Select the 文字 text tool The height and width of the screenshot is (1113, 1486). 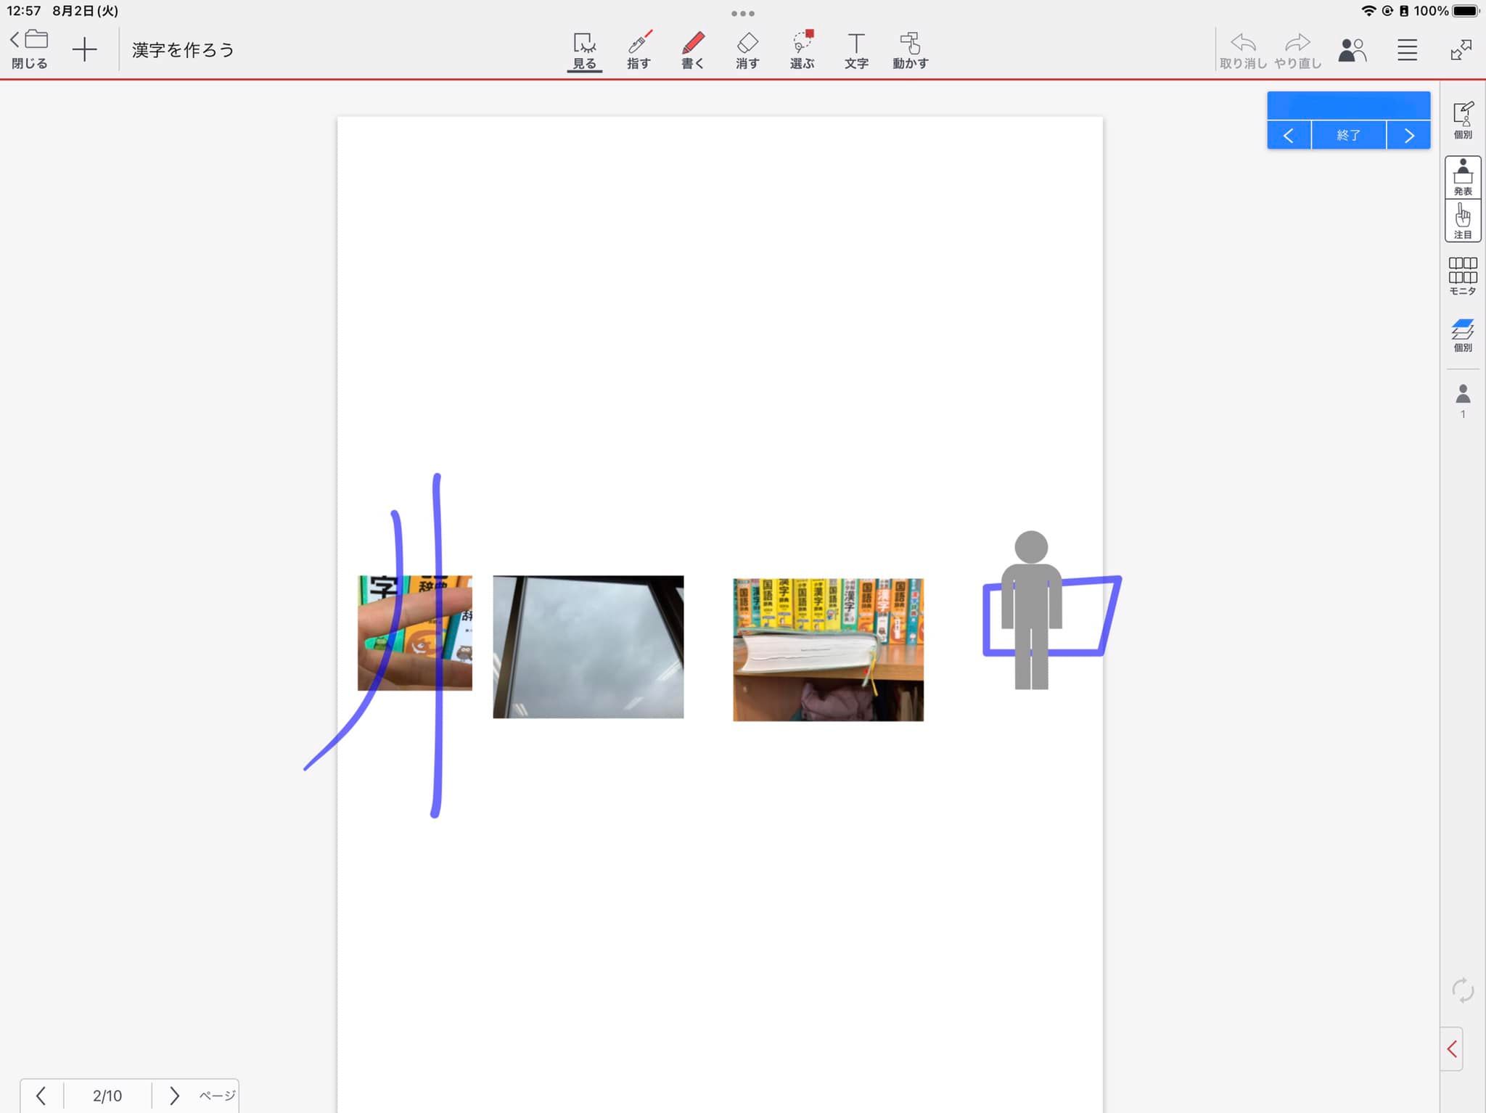click(856, 50)
